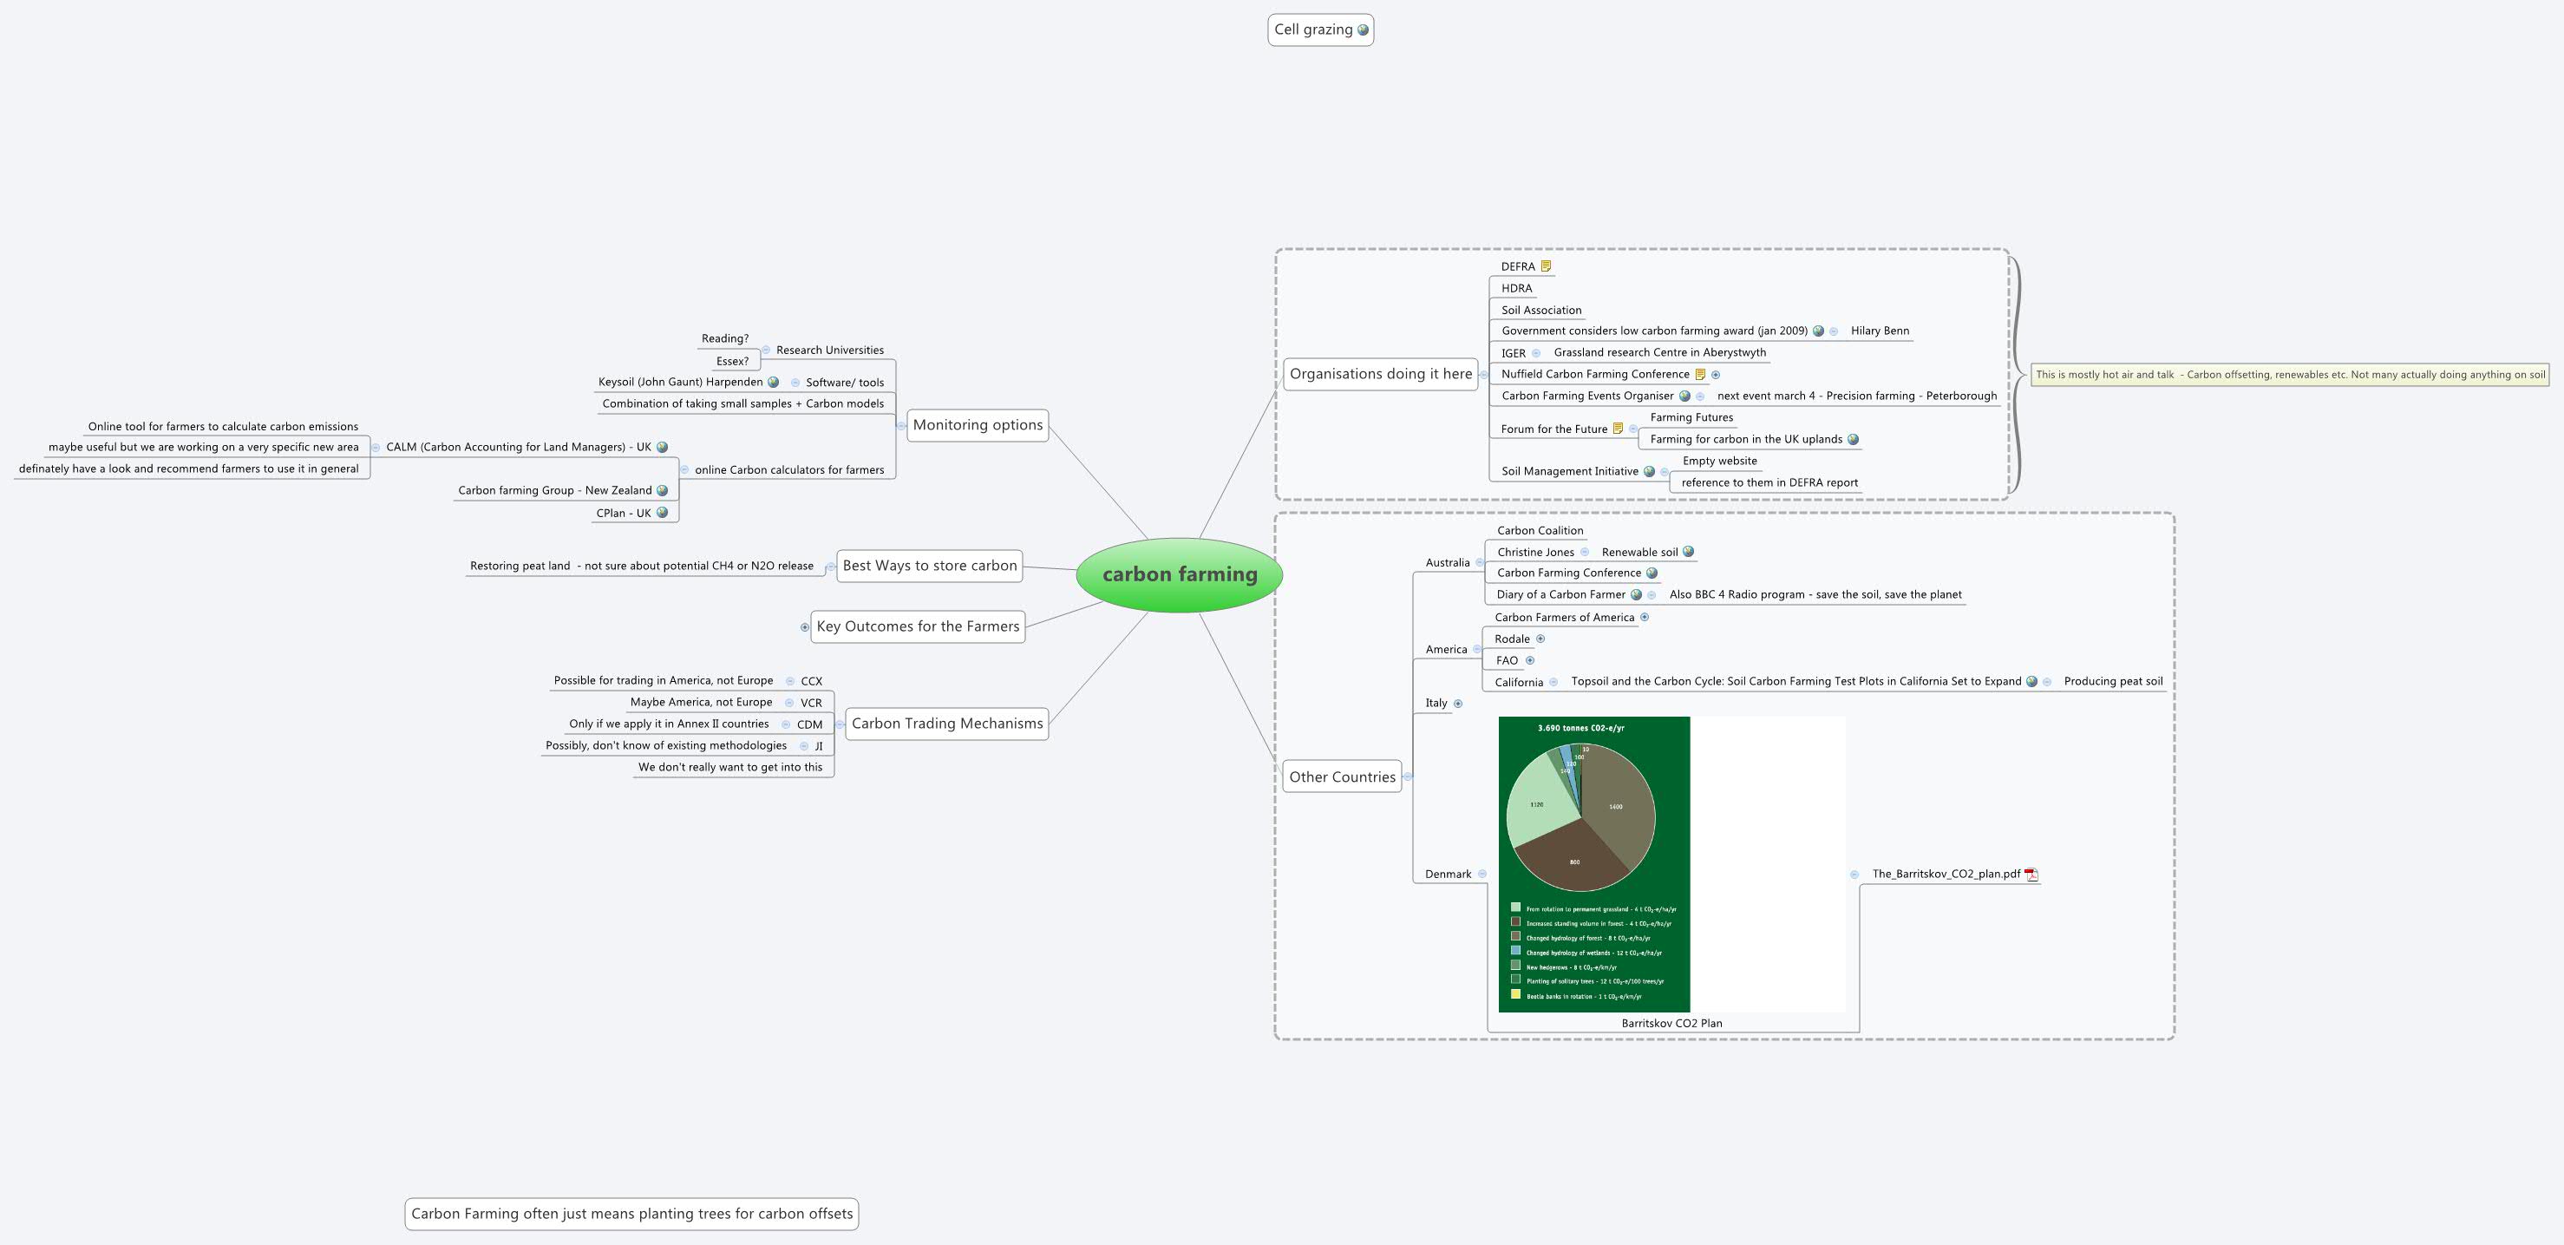Viewport: 2564px width, 1245px height.
Task: Select the carbon farming central topic
Action: [1181, 574]
